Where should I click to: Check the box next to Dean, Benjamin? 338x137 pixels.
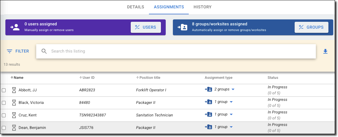click(x=4, y=128)
